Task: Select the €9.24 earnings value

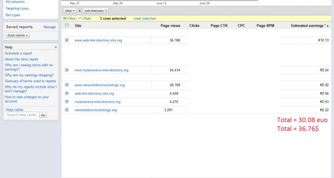Action: click(x=324, y=70)
